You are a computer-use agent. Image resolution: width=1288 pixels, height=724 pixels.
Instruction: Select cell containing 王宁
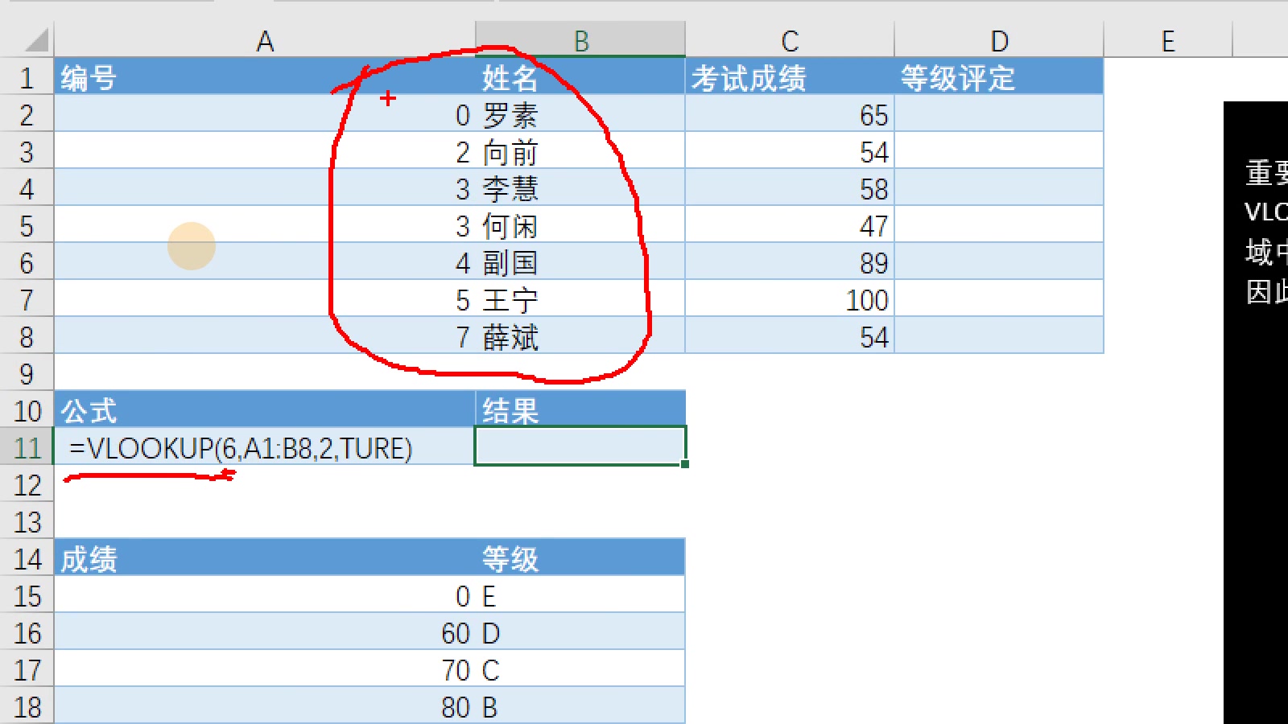(580, 299)
